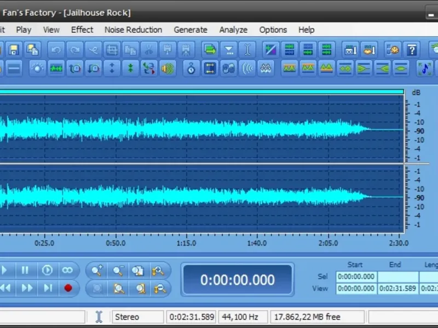Click the two green diamonds envelope icon
The width and height of the screenshot is (438, 328).
[x=345, y=68]
